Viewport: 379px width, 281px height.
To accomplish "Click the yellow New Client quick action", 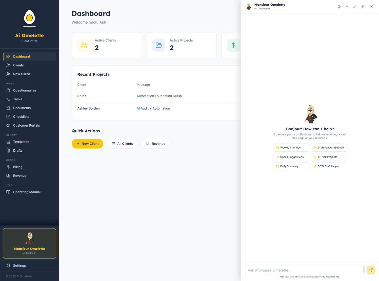I will [87, 144].
